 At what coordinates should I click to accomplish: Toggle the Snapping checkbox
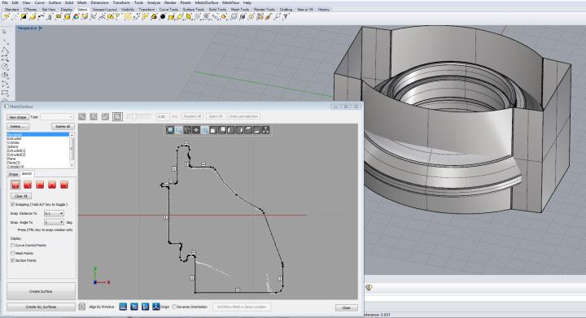[13, 204]
